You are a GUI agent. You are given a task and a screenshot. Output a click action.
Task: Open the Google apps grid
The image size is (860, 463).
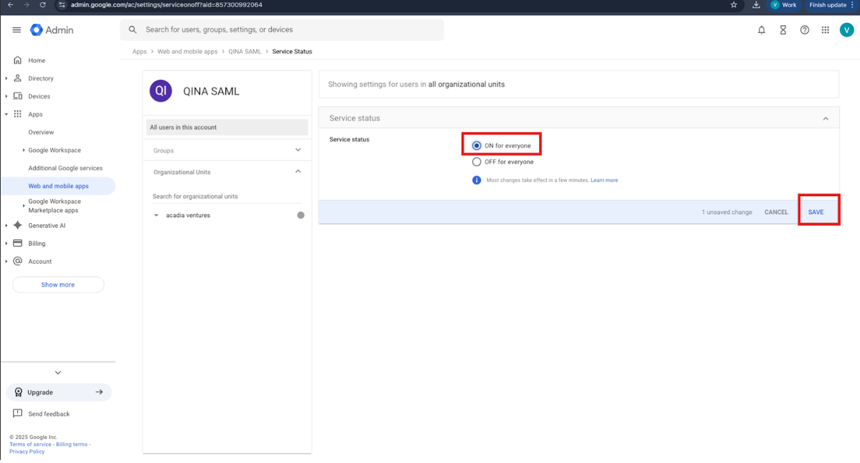(x=826, y=30)
